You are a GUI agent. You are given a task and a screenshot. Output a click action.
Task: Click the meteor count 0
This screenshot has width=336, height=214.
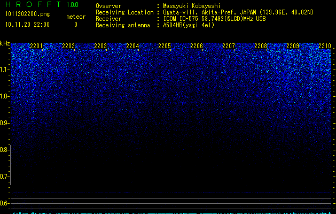coord(76,25)
